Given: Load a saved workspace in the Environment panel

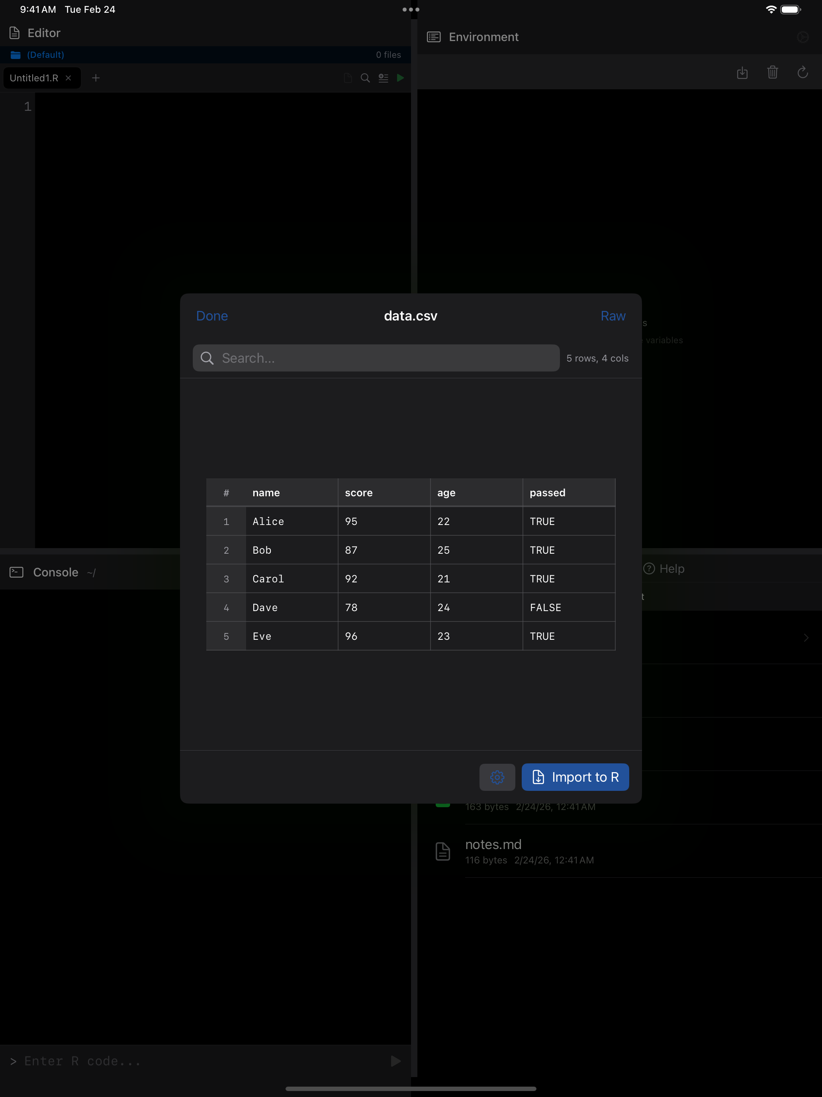Looking at the screenshot, I should click(x=742, y=73).
